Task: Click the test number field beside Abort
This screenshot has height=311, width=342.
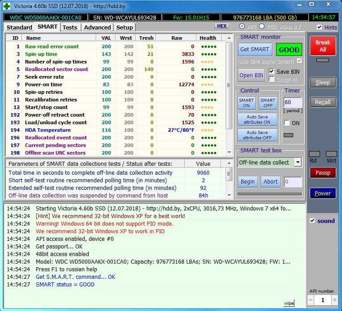Action: pyautogui.click(x=293, y=181)
